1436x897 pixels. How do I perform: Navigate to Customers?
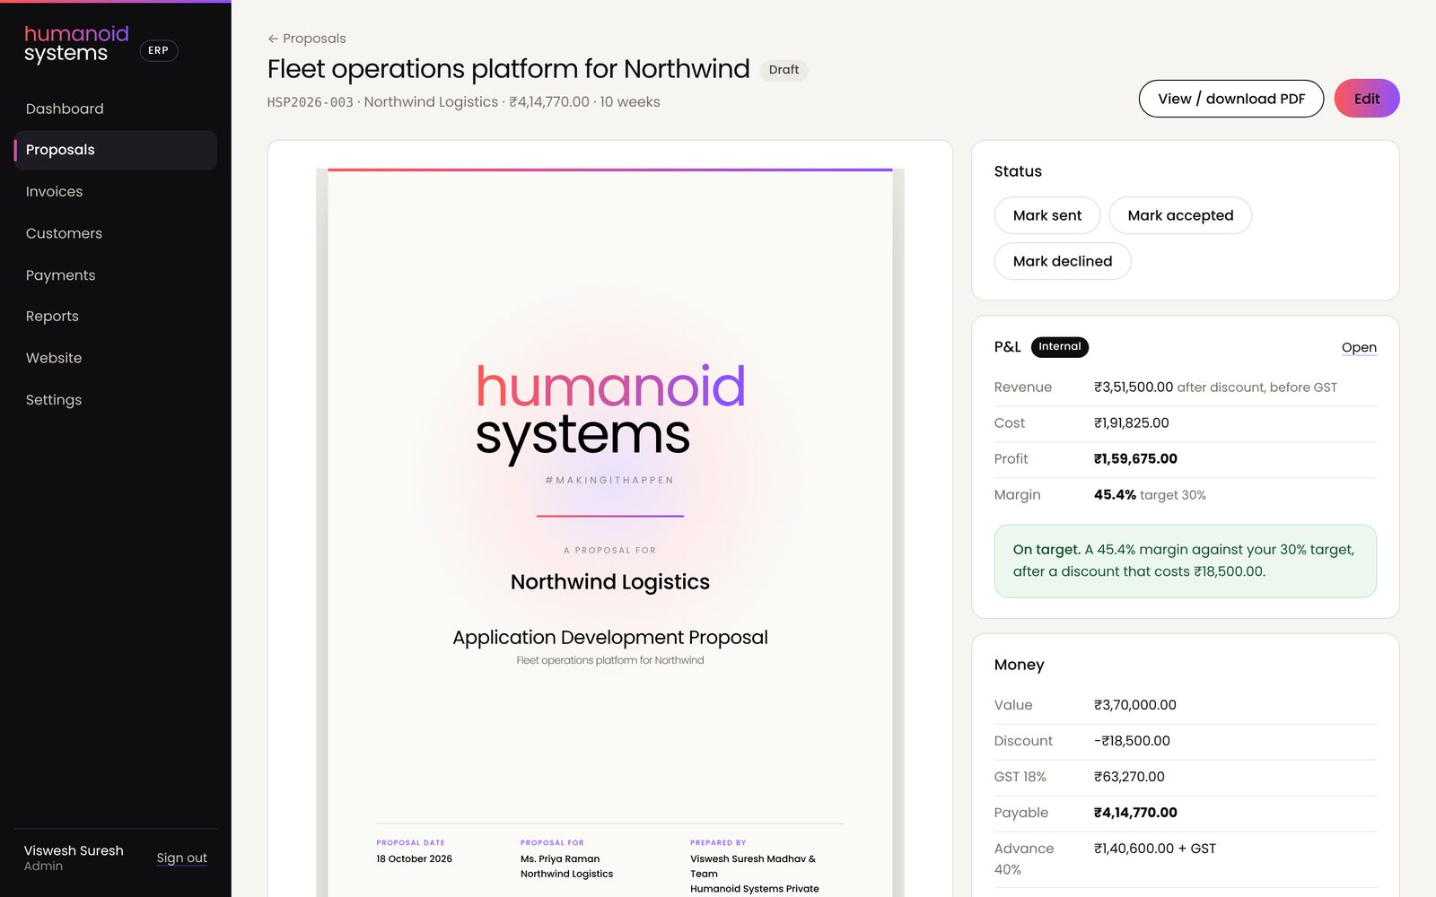coord(116,233)
